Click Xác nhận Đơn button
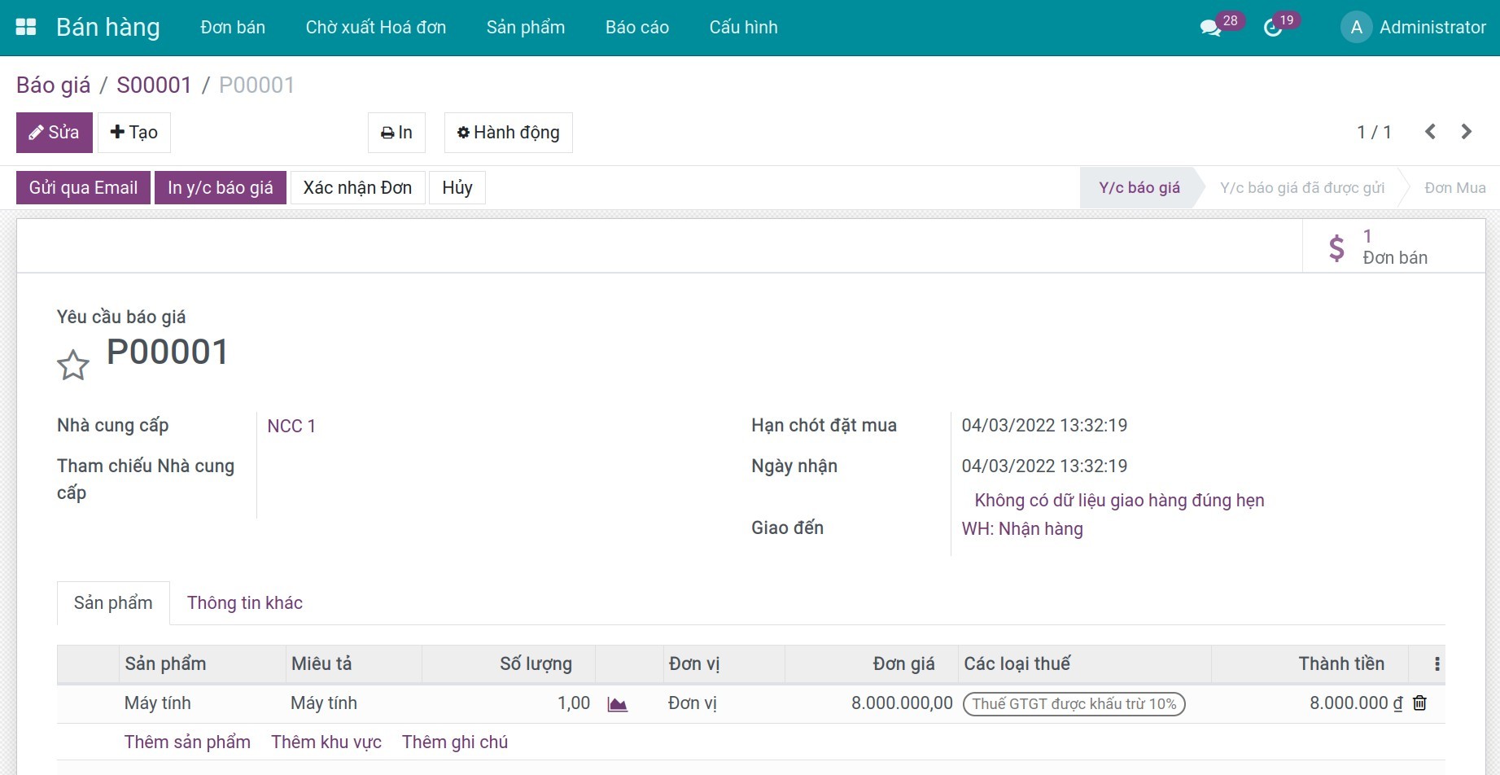 (x=357, y=188)
